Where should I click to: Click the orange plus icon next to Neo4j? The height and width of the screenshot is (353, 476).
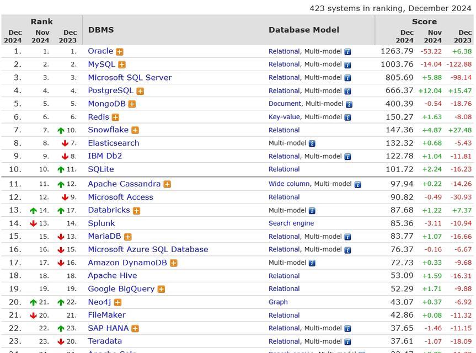point(118,303)
